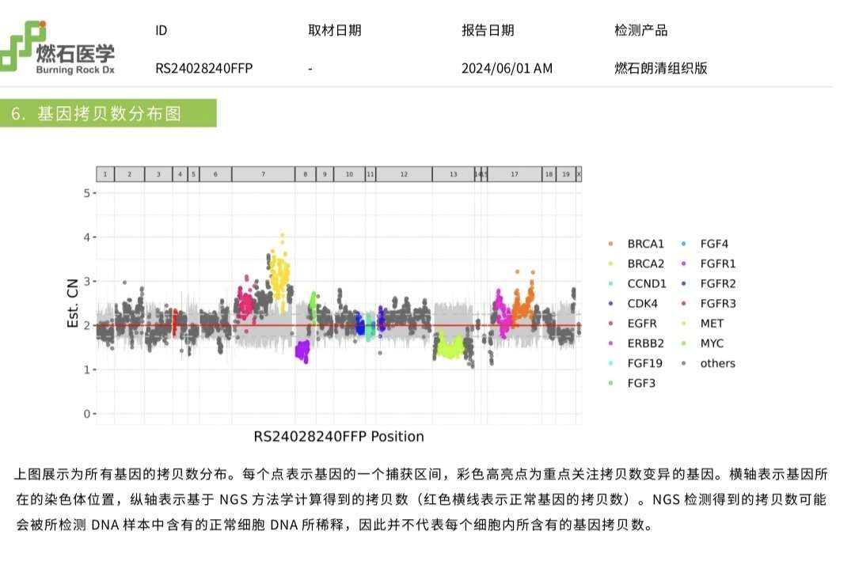Image resolution: width=855 pixels, height=580 pixels.
Task: Select the yellow BRCA2 legend dot
Action: [x=611, y=263]
